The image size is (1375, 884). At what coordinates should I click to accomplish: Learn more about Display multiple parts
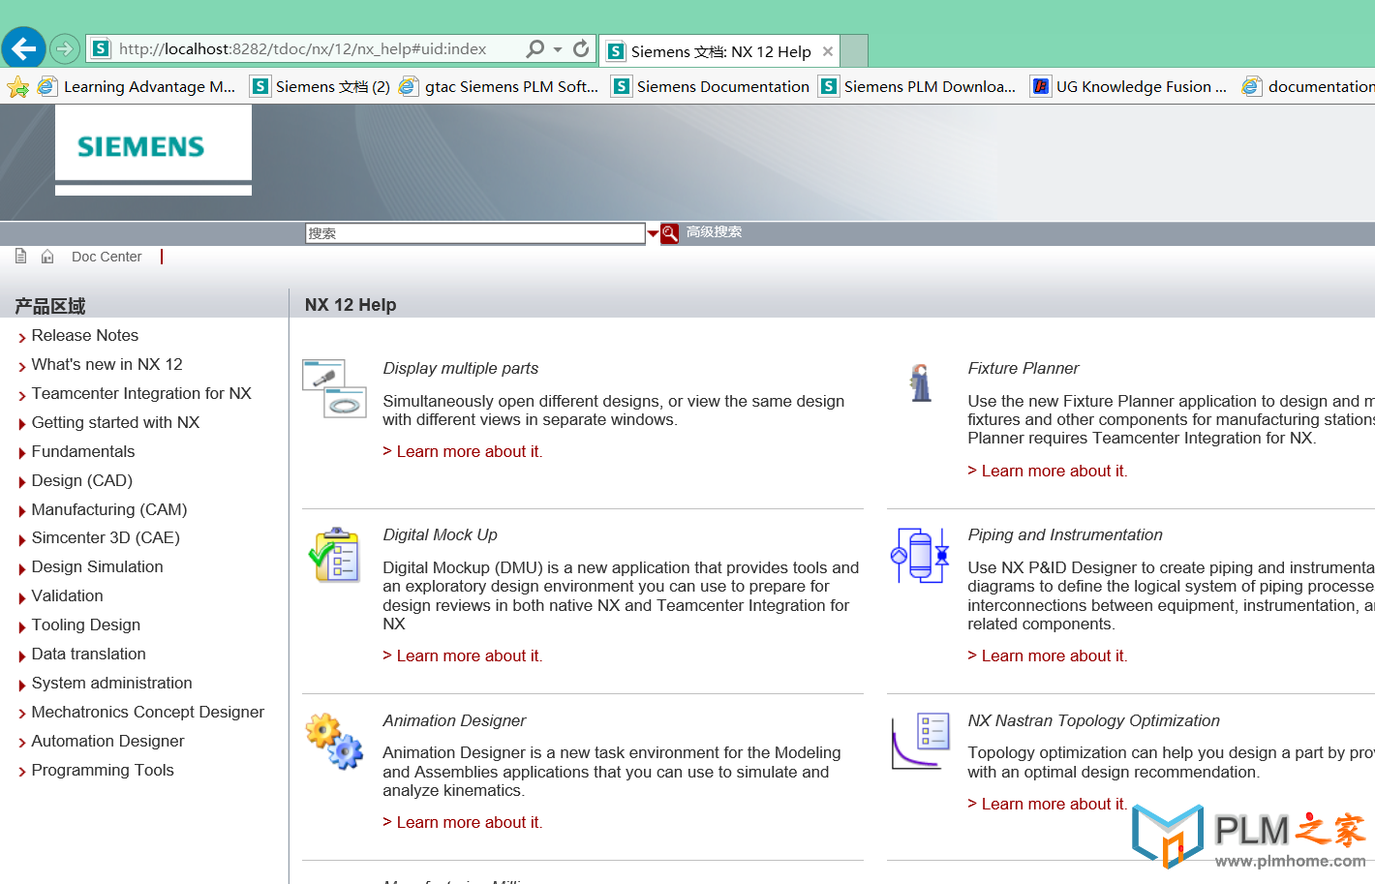(463, 452)
